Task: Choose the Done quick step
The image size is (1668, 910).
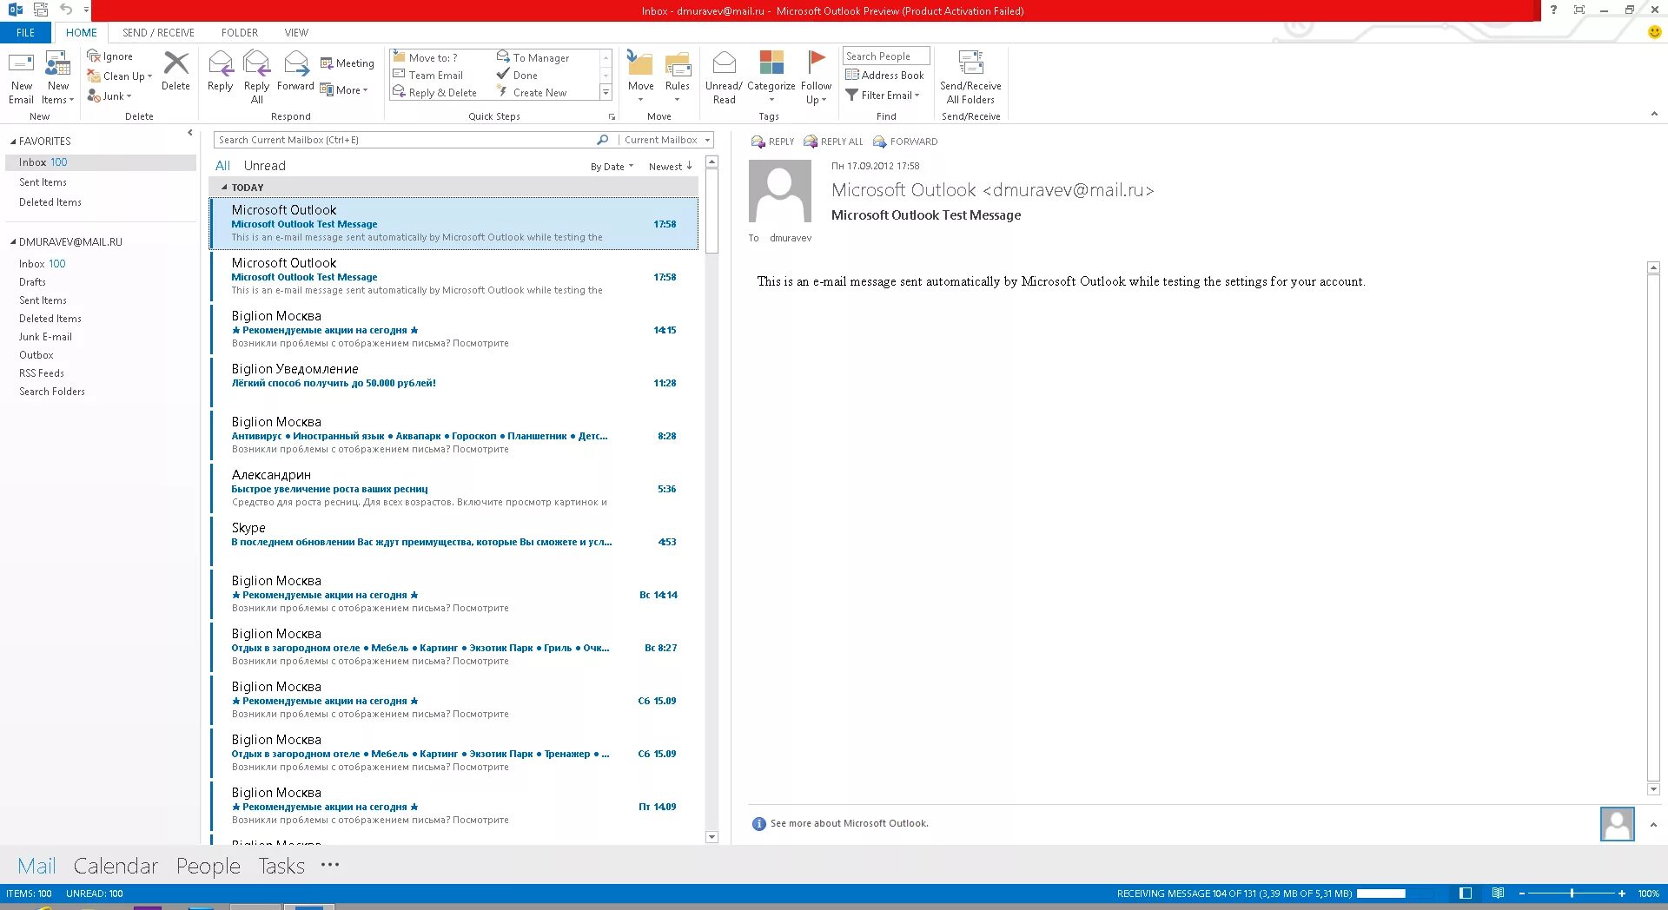Action: [x=517, y=75]
